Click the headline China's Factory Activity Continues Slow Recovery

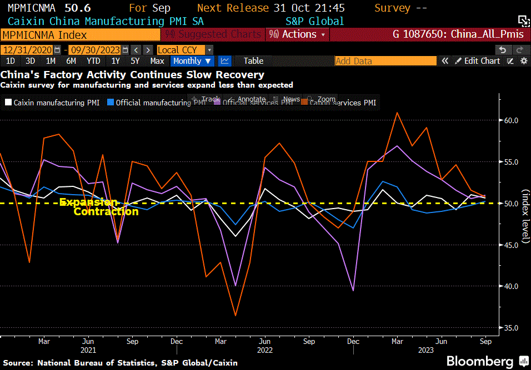pyautogui.click(x=132, y=74)
